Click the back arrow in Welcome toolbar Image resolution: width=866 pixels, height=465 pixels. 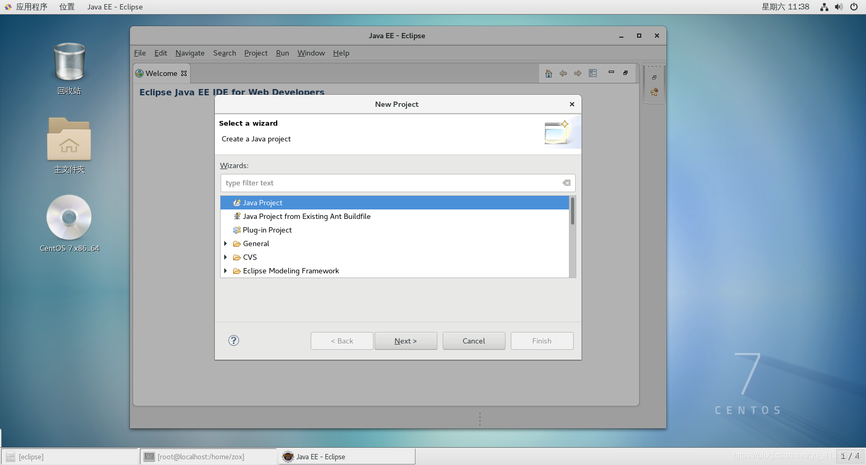click(x=563, y=73)
